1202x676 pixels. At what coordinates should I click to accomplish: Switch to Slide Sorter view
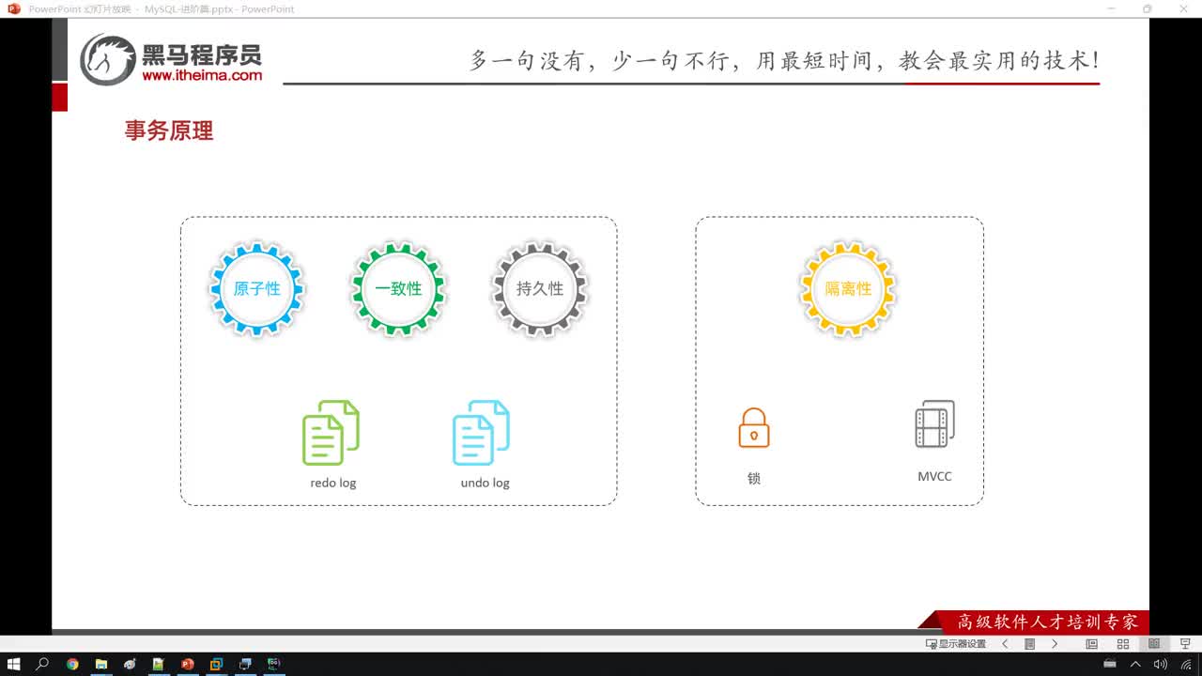pos(1122,644)
